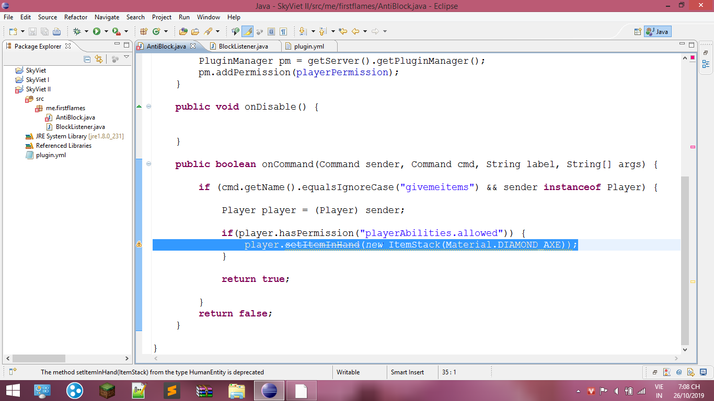Open the Refactor menu
714x401 pixels.
[76, 17]
